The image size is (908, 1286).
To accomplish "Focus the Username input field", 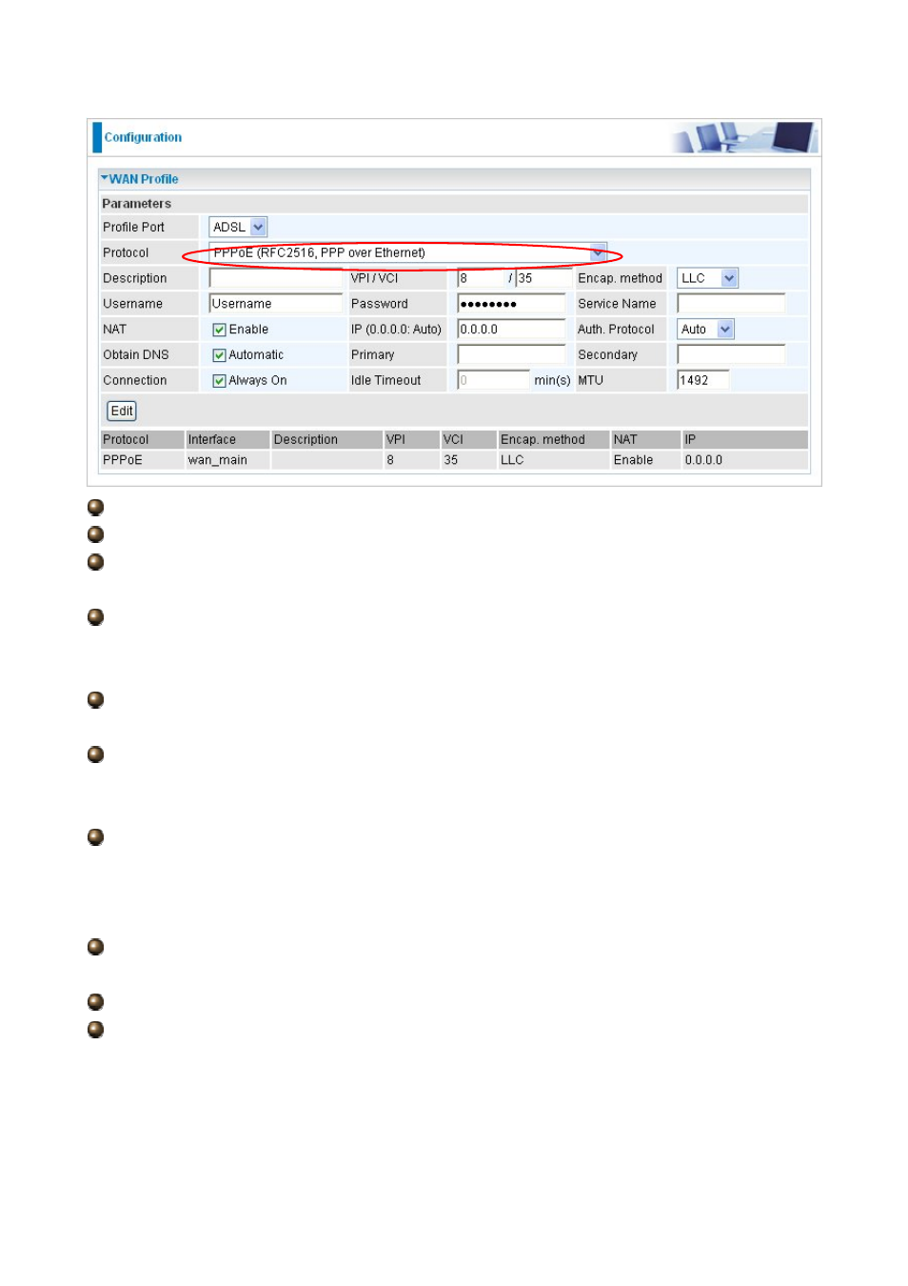I will (275, 303).
